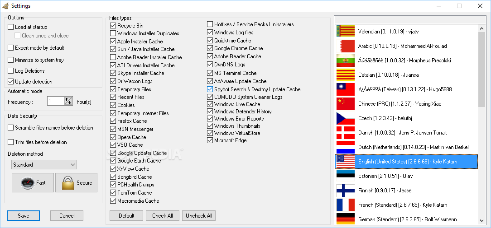Click the language list scrollbar thumb
This screenshot has height=228, width=491.
(482, 70)
